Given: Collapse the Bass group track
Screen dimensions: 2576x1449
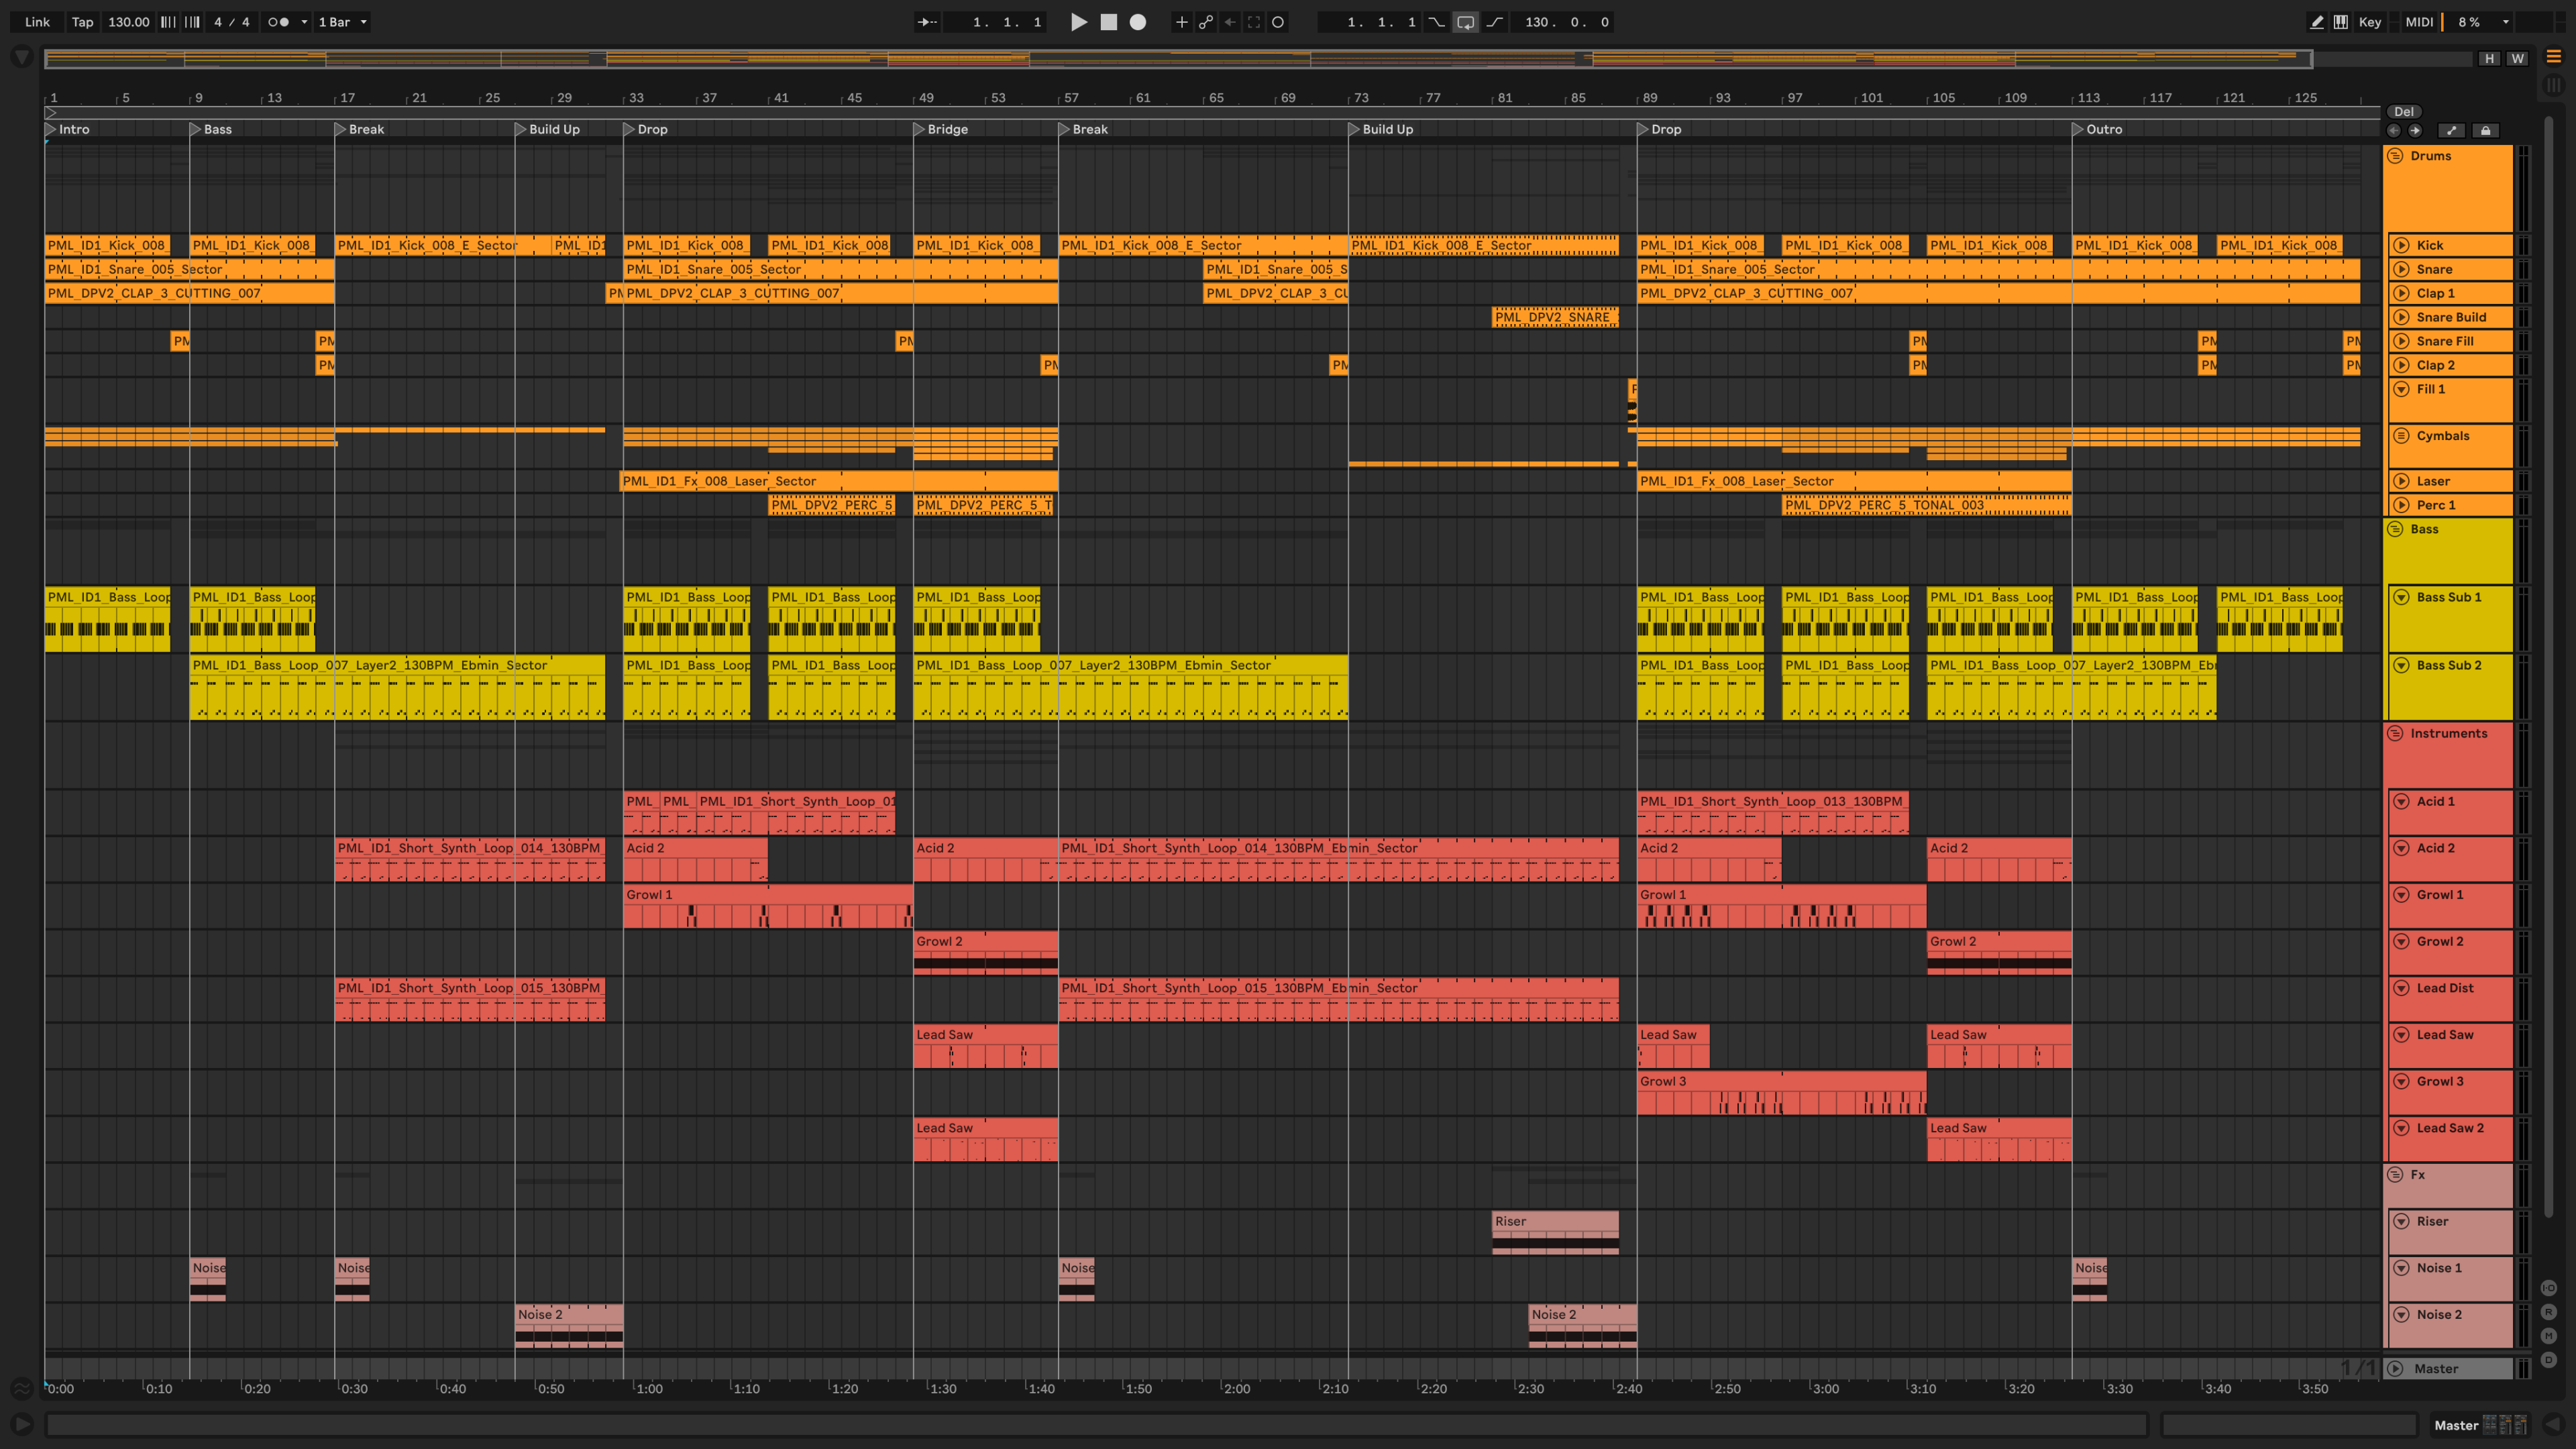Looking at the screenshot, I should coord(2395,529).
